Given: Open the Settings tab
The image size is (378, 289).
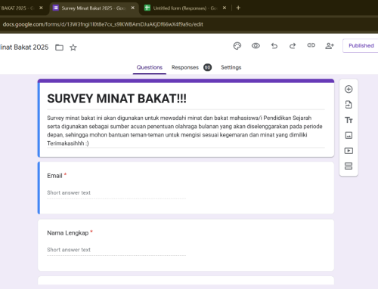Looking at the screenshot, I should pos(231,67).
